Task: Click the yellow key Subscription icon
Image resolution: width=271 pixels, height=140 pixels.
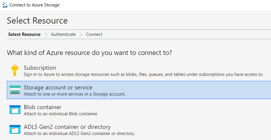Action: tap(15, 70)
